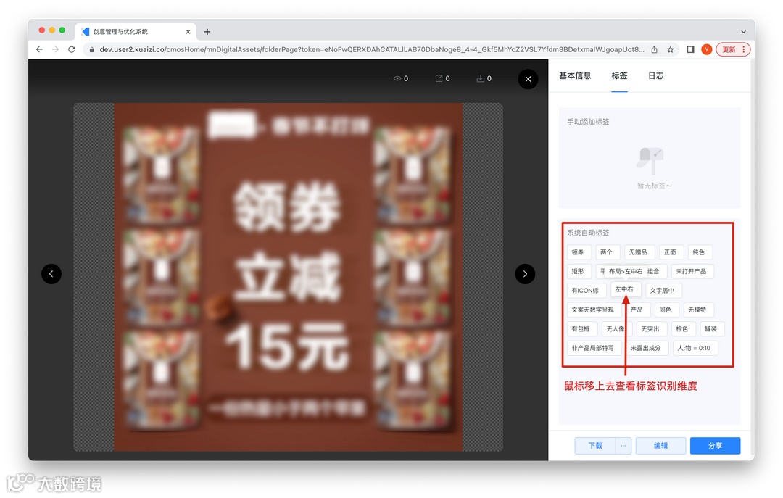783x498 pixels.
Task: Open the Y user avatar menu
Action: coord(707,49)
